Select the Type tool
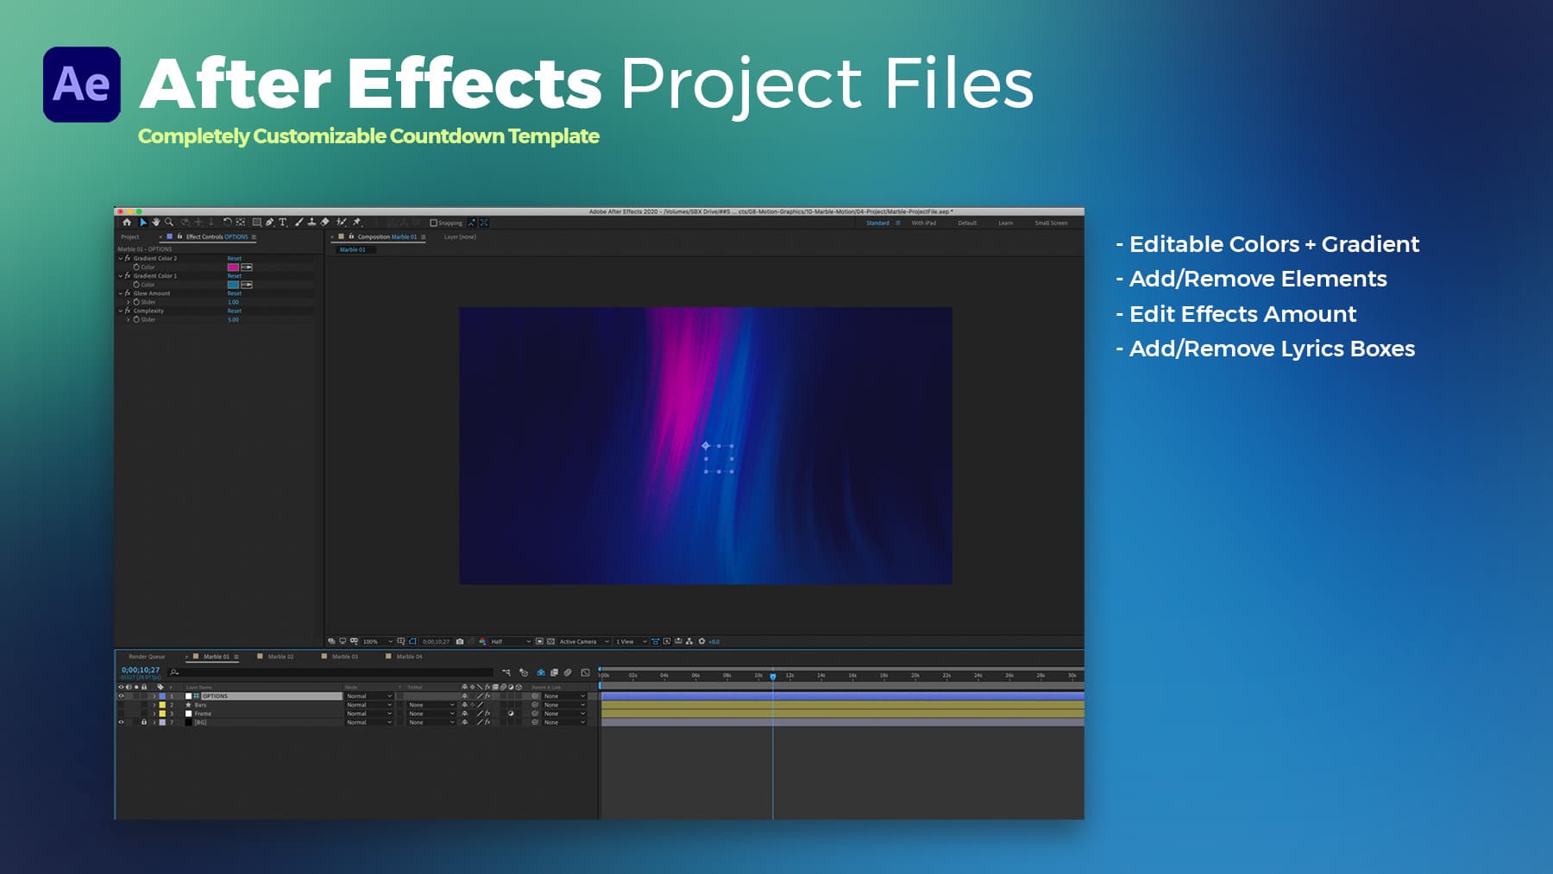The image size is (1553, 874). click(282, 223)
